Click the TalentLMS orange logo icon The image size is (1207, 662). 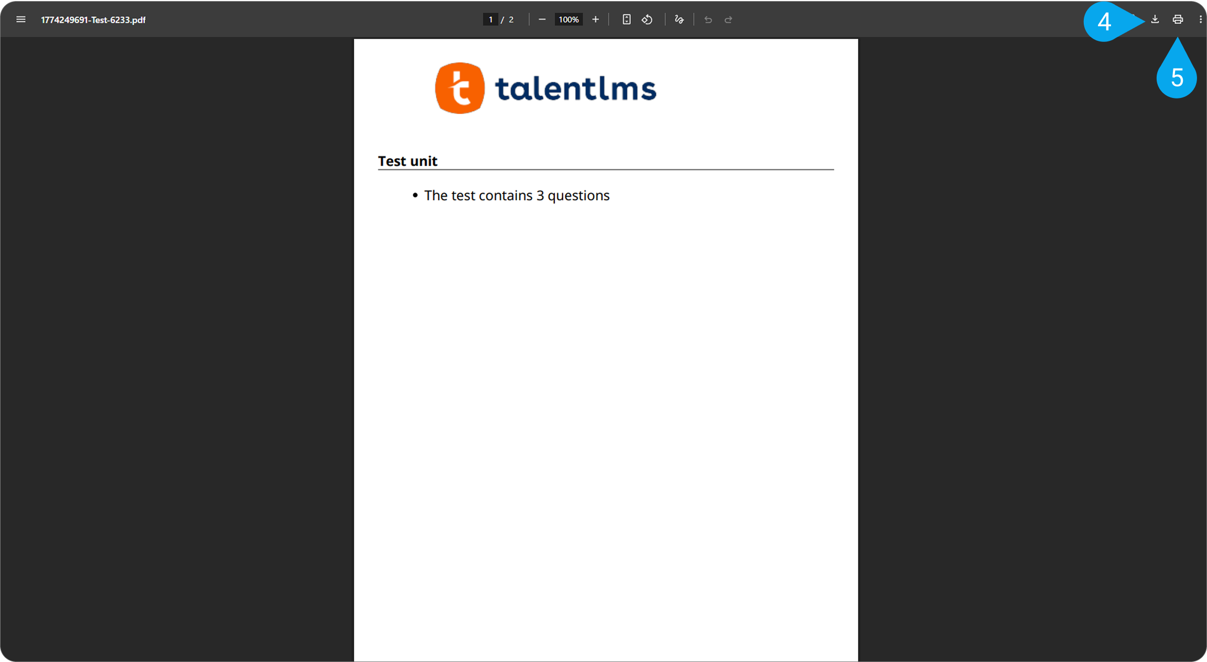tap(460, 88)
